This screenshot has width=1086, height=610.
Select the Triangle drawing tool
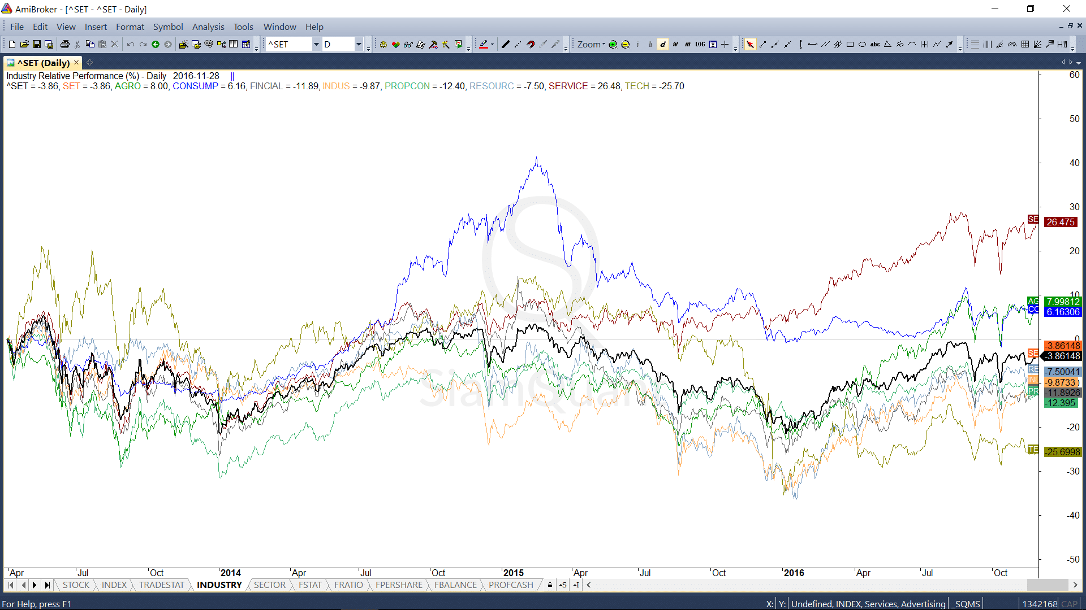(887, 44)
